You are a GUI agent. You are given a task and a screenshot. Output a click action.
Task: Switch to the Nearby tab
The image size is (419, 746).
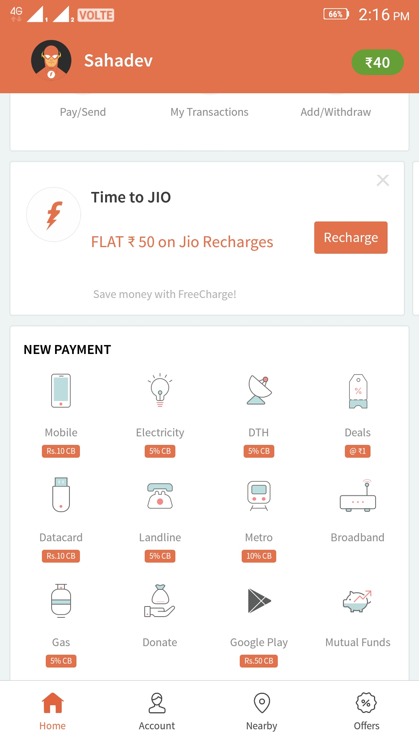(x=262, y=711)
